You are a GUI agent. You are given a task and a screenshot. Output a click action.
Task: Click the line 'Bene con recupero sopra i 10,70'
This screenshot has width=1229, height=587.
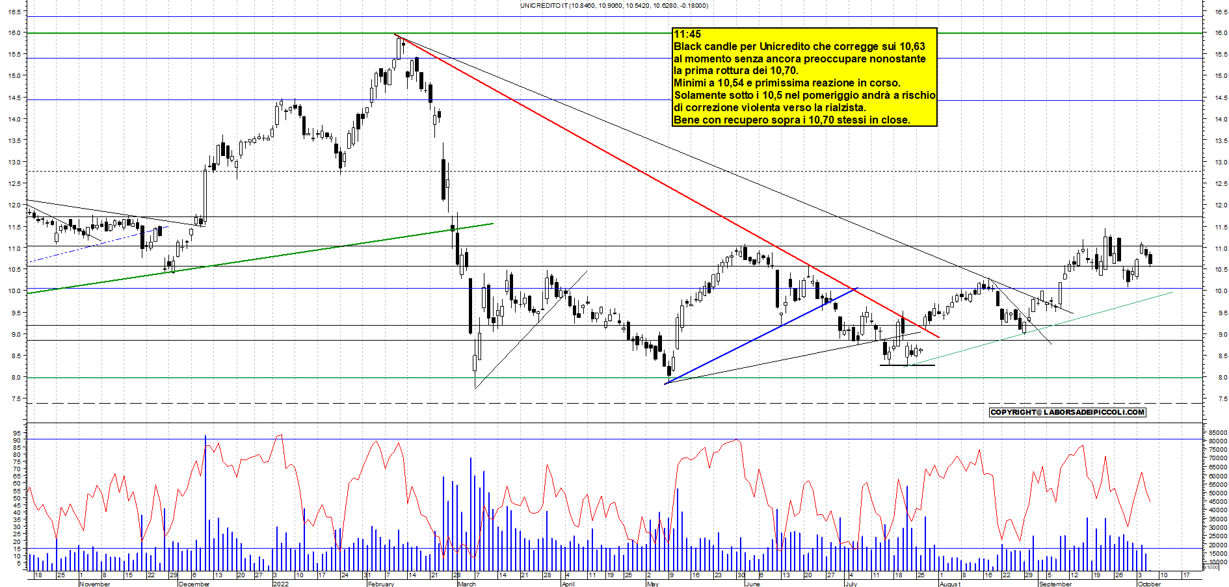(x=791, y=120)
